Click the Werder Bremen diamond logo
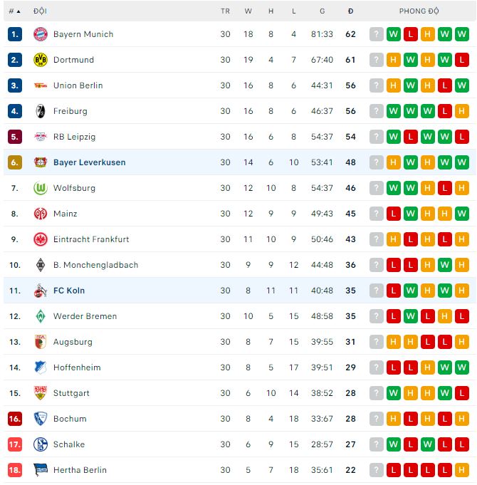Viewport: 477px width, 485px height. pyautogui.click(x=40, y=316)
